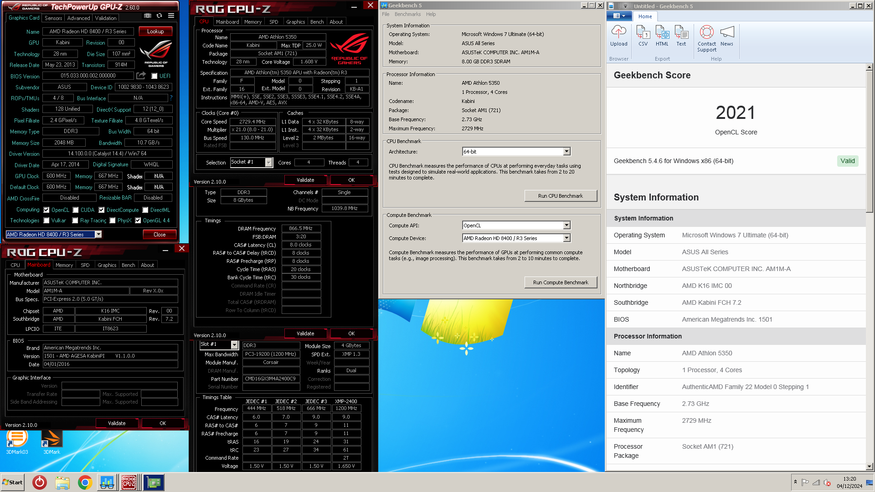The image size is (875, 492).
Task: Click the volume muted tray icon
Action: click(x=827, y=482)
